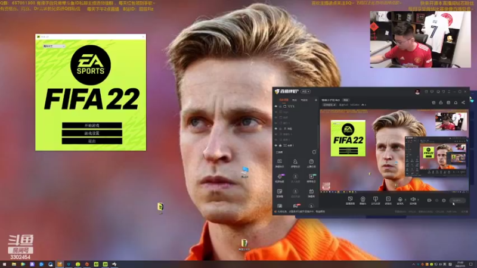
Task: Click the round manage icon beside 工具箱
Action: click(x=314, y=152)
